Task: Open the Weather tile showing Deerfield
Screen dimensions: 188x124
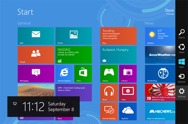Action: pyautogui.click(x=160, y=36)
